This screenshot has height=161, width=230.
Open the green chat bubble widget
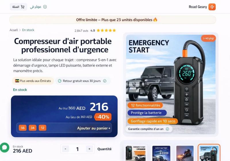pyautogui.click(x=4, y=147)
